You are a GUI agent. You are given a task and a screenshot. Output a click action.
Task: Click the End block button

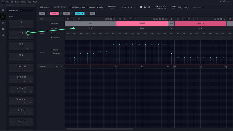pyautogui.click(x=92, y=13)
